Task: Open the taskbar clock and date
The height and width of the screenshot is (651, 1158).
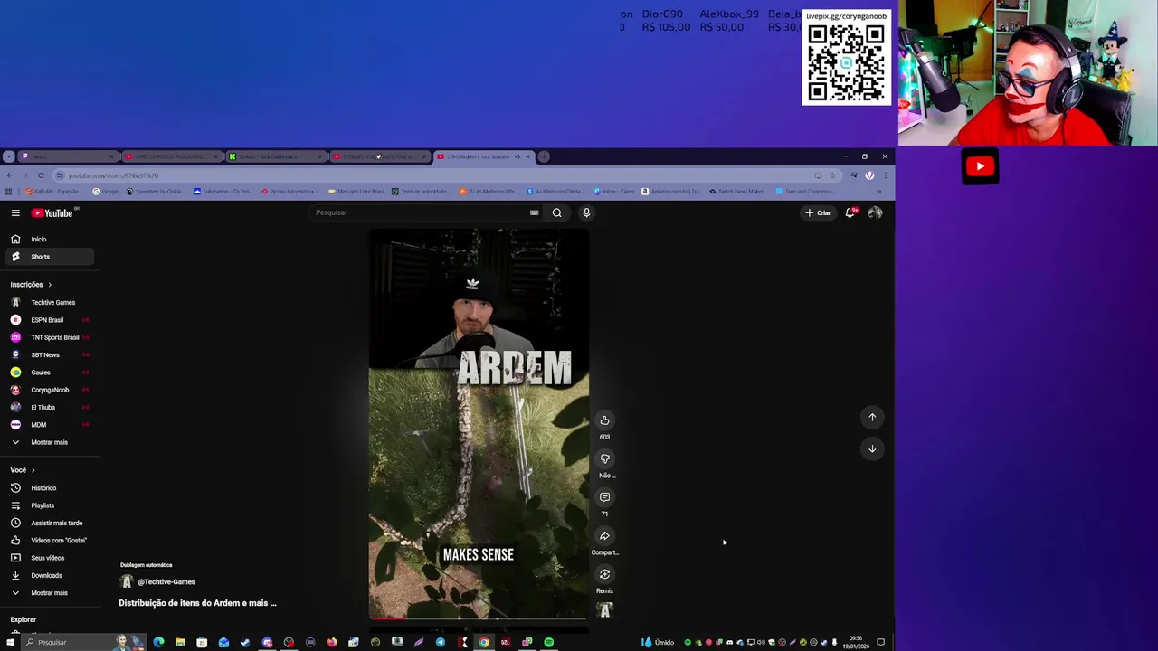Action: [x=856, y=642]
